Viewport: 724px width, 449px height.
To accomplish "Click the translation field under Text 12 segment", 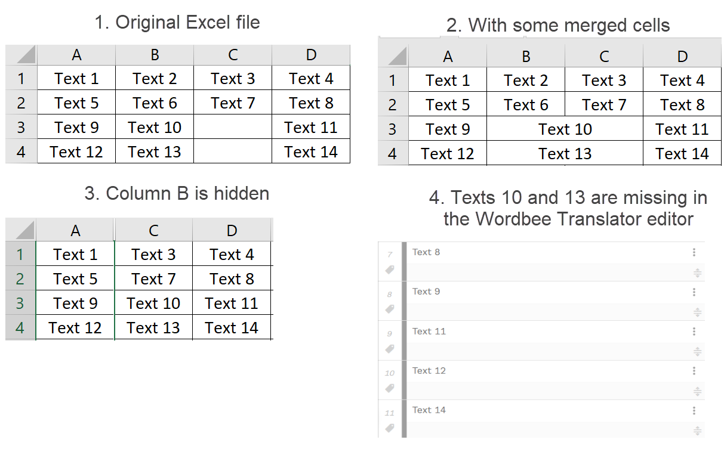I will click(546, 391).
